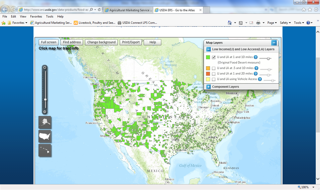Uncheck LI and LA at 1 and 10 miles
This screenshot has width=320, height=190.
(x=214, y=57)
